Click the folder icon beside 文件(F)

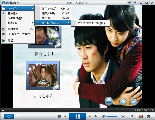click(3, 9)
